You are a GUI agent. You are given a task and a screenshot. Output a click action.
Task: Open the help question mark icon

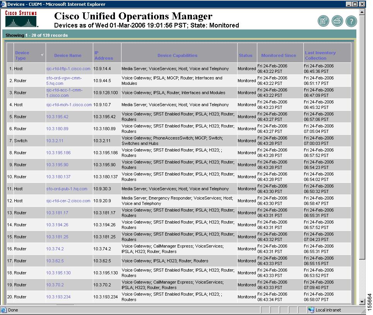click(x=351, y=21)
